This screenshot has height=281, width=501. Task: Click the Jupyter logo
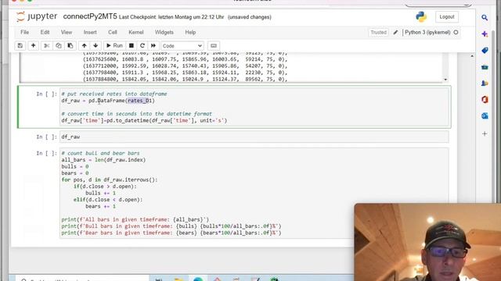pyautogui.click(x=37, y=16)
